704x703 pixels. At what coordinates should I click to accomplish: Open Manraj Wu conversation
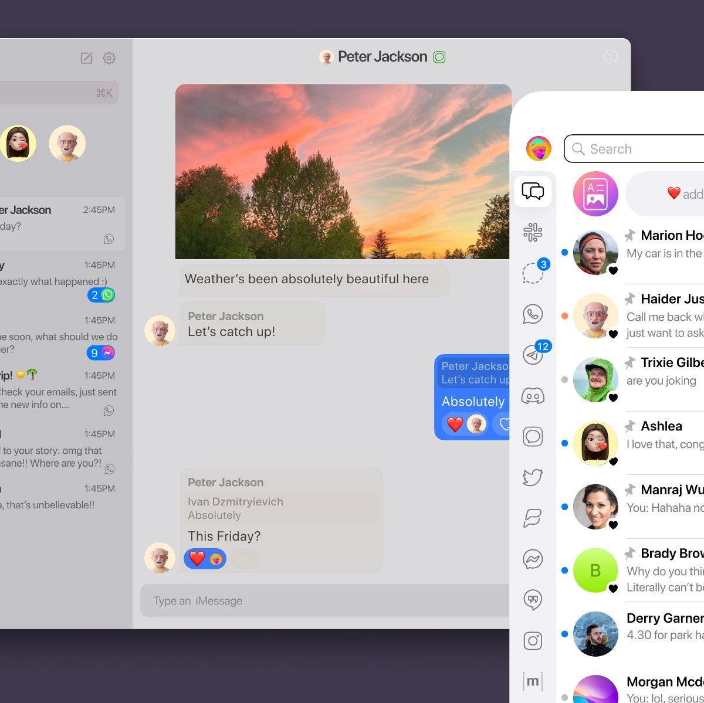coord(632,507)
